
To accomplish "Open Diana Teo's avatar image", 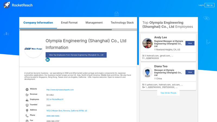I will tap(147, 72).
